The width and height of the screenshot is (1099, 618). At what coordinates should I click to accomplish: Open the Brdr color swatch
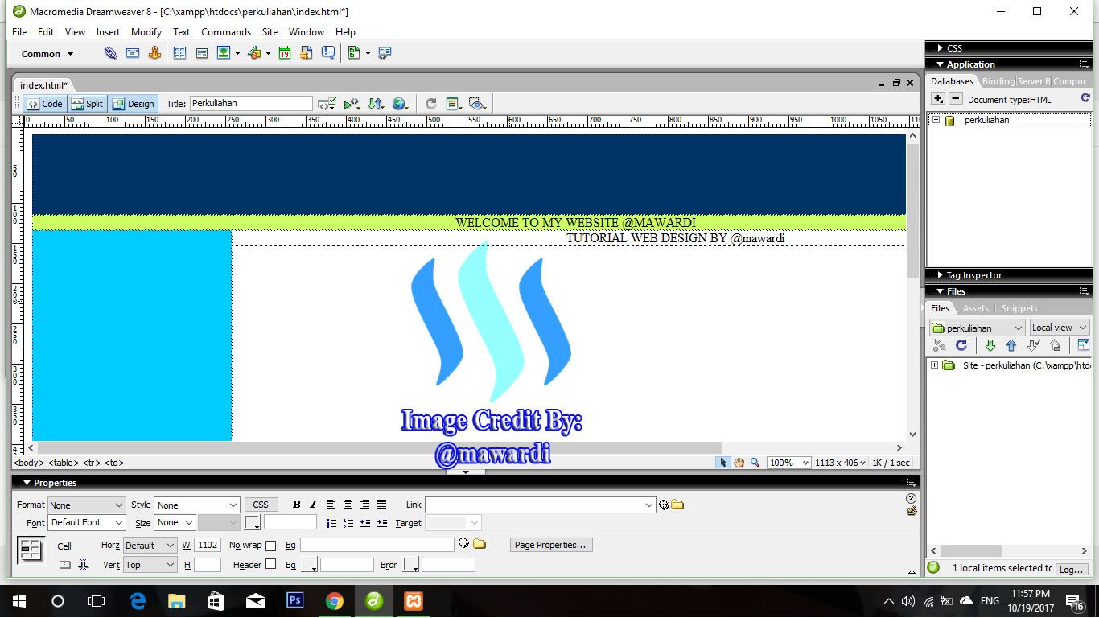(x=411, y=565)
